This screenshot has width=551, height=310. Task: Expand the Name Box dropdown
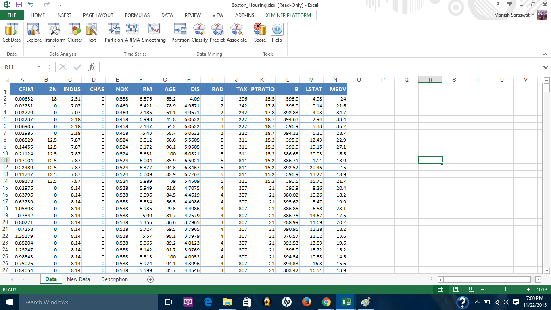tap(39, 67)
